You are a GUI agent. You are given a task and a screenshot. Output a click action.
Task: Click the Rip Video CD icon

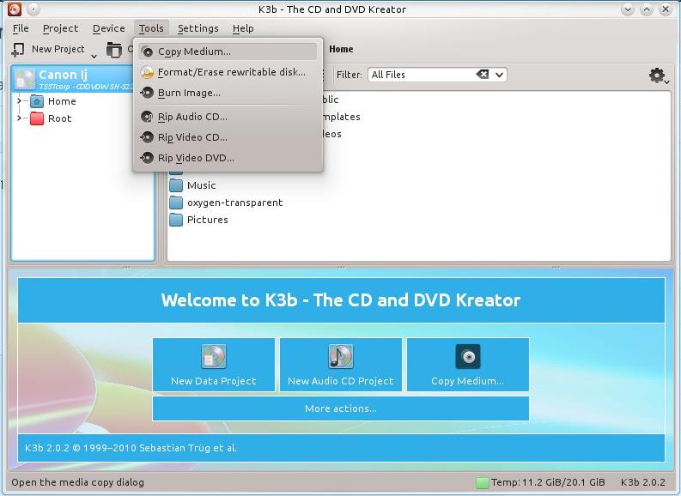click(147, 137)
